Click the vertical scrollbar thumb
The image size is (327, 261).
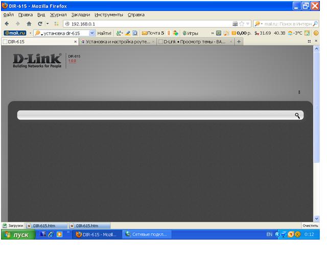click(x=317, y=107)
